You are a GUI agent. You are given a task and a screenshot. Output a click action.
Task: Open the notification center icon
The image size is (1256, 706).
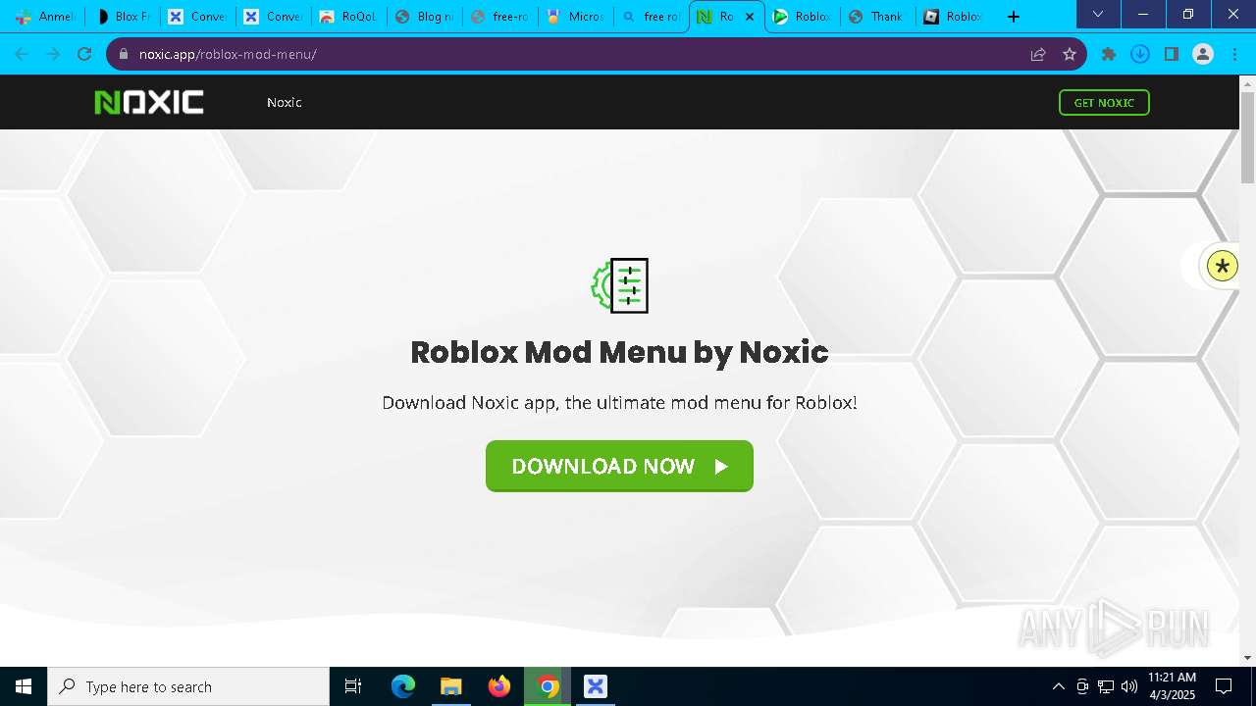pos(1224,686)
